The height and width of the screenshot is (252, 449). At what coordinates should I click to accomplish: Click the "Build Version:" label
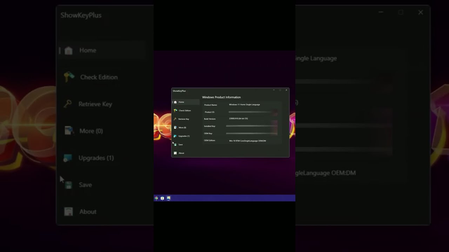pyautogui.click(x=210, y=119)
